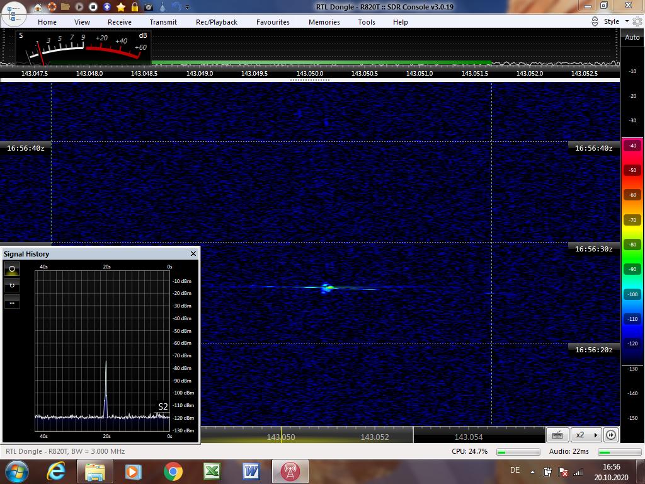The width and height of the screenshot is (645, 484).
Task: Open the three-dots options in Signal History
Action: click(12, 302)
